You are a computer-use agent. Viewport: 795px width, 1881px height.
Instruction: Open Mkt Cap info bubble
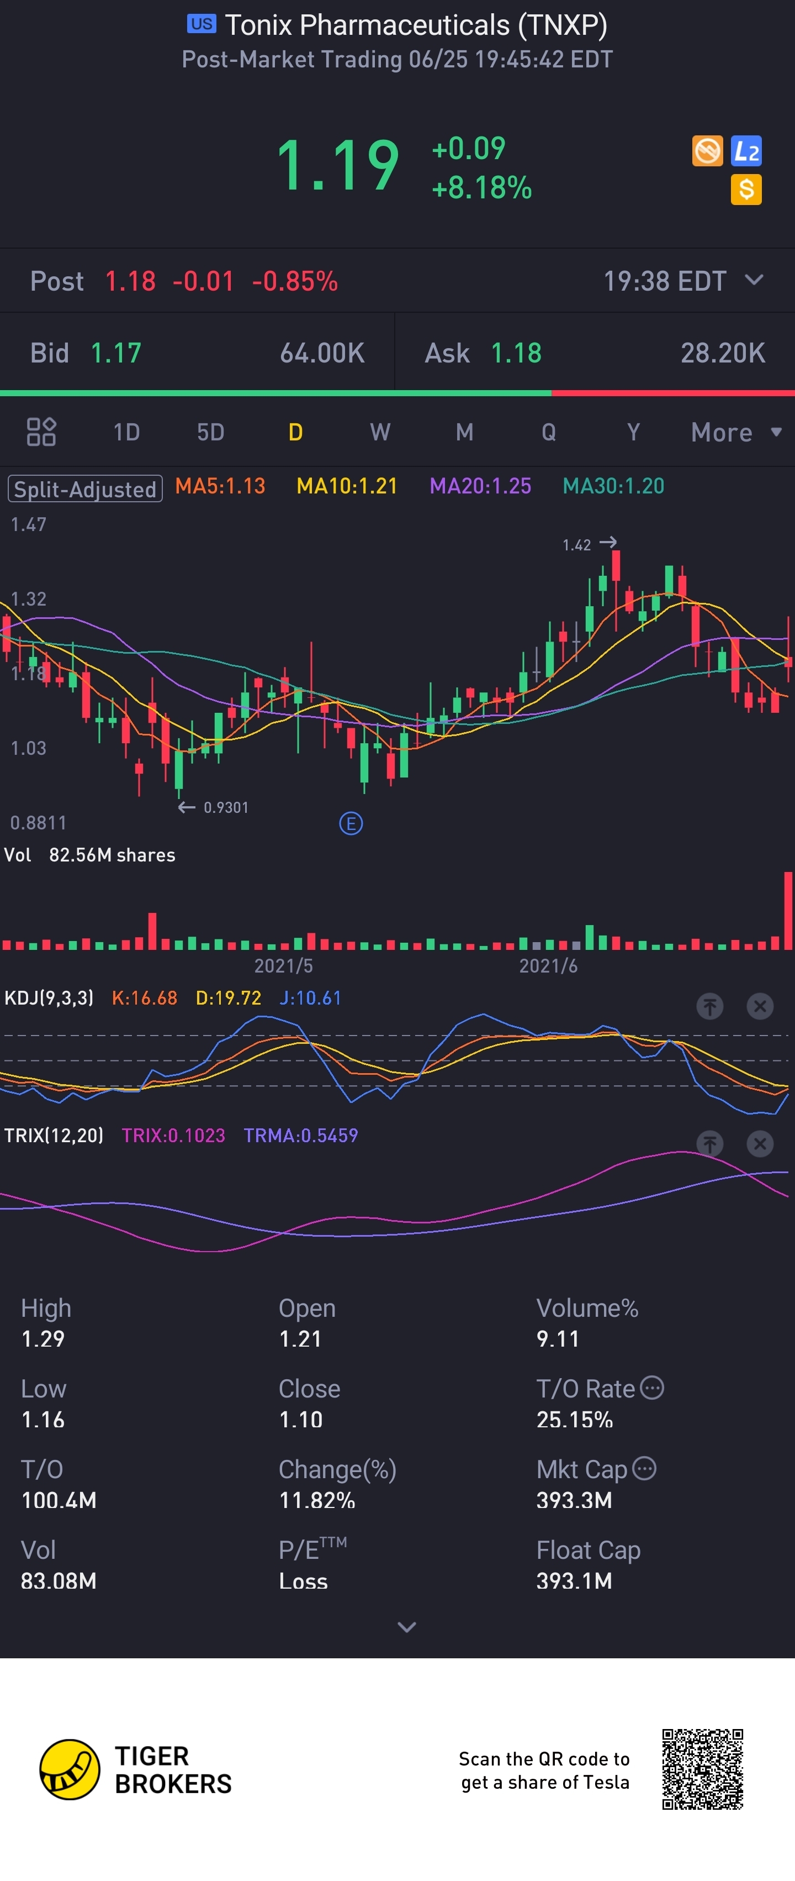(644, 1468)
